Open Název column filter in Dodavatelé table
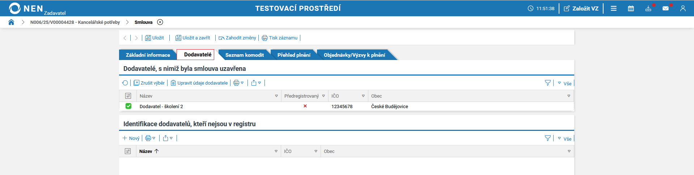The image size is (694, 175). click(x=276, y=96)
